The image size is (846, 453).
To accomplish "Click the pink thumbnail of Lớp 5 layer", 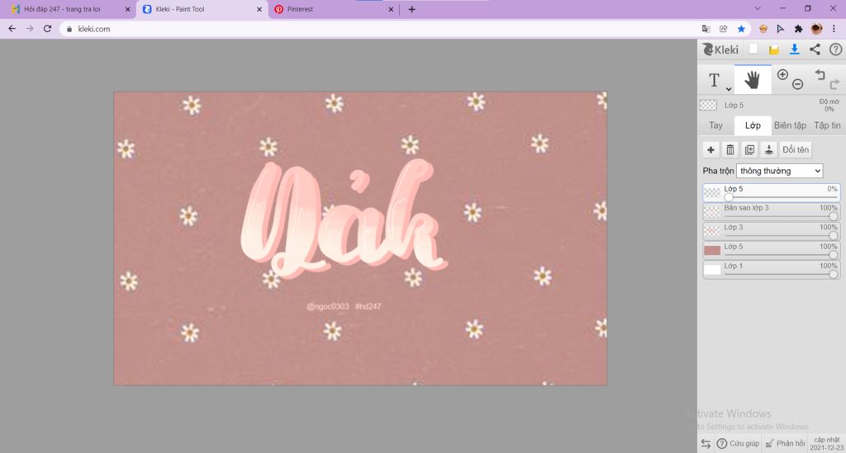I will coord(712,251).
